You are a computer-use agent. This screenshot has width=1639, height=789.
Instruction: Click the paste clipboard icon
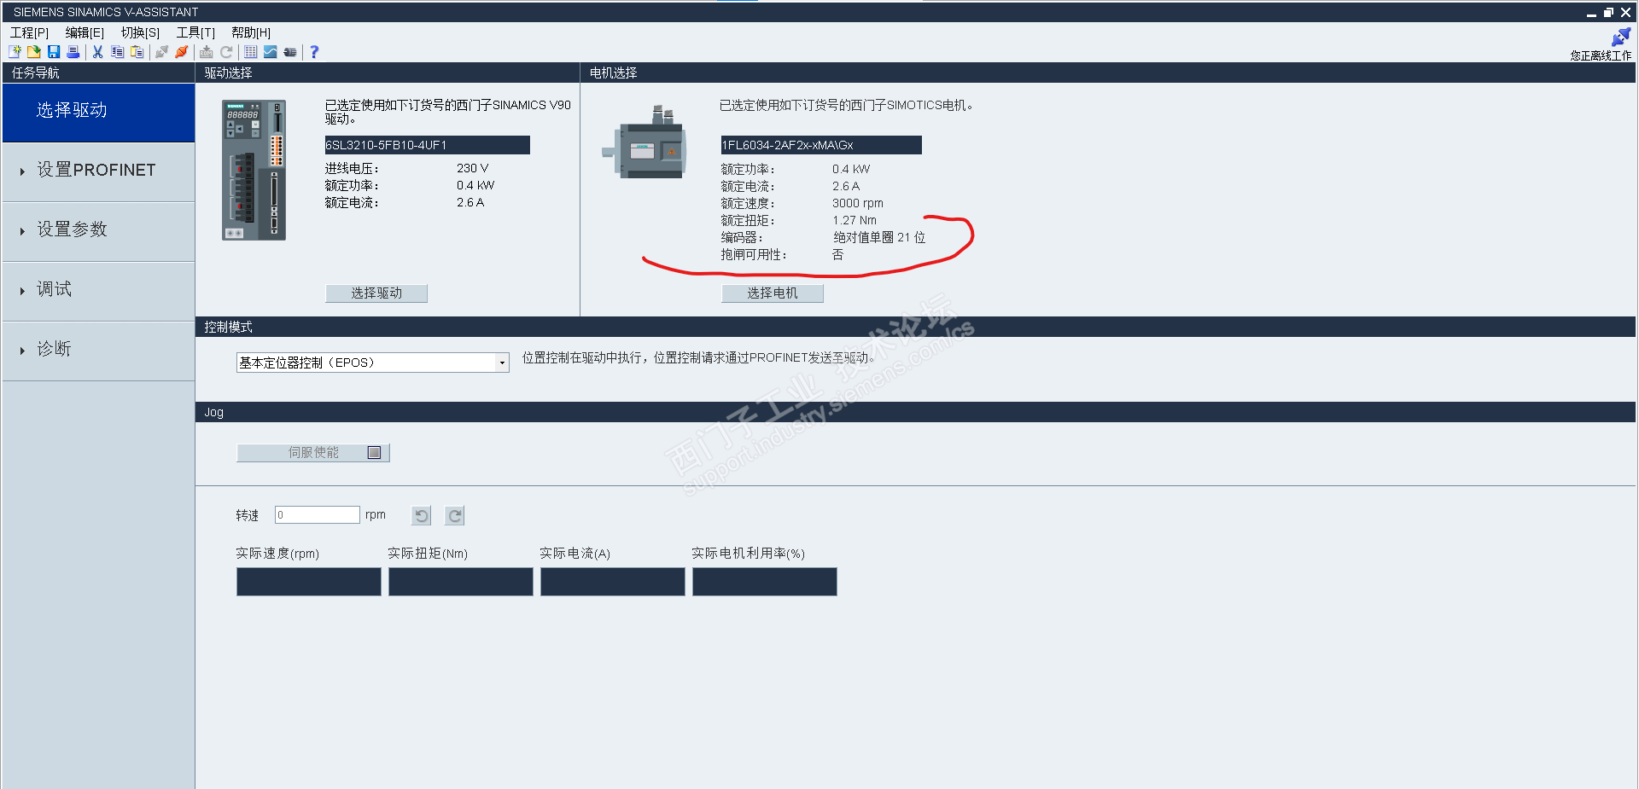(x=137, y=52)
